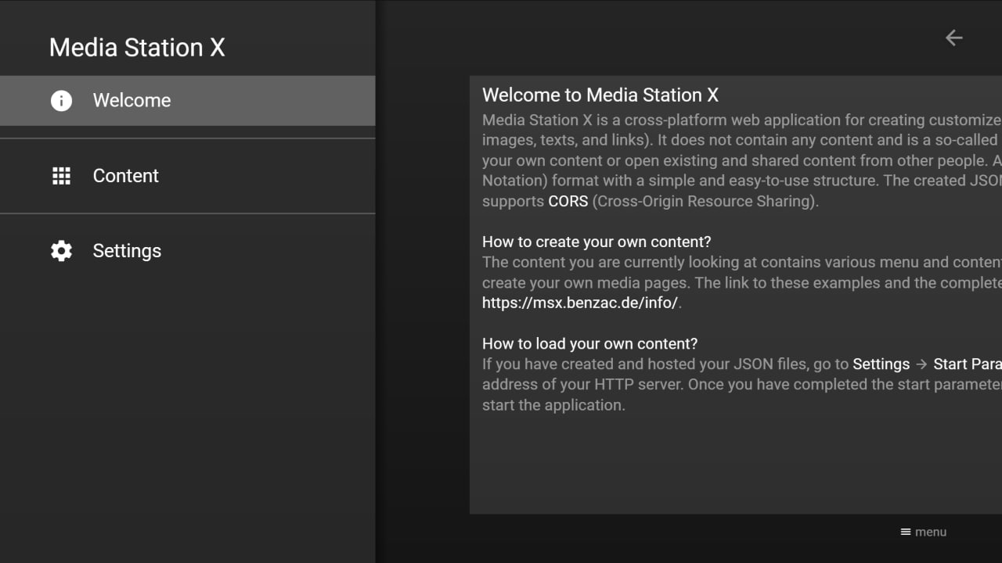This screenshot has width=1002, height=563.
Task: Click the Media Station X sidebar title
Action: coord(137,48)
